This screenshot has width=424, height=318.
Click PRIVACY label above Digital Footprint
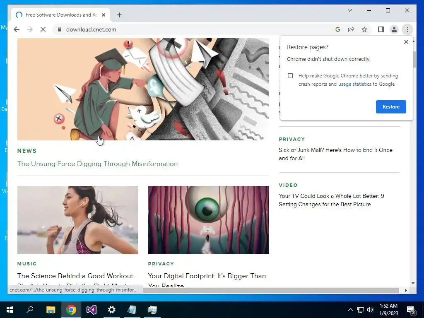[x=161, y=264]
